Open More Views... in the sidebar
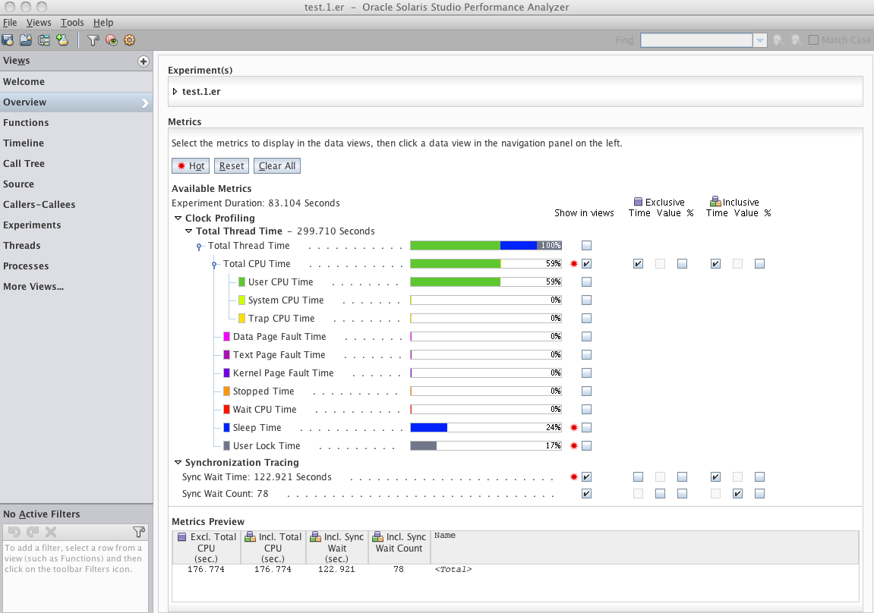The image size is (874, 613). click(33, 287)
